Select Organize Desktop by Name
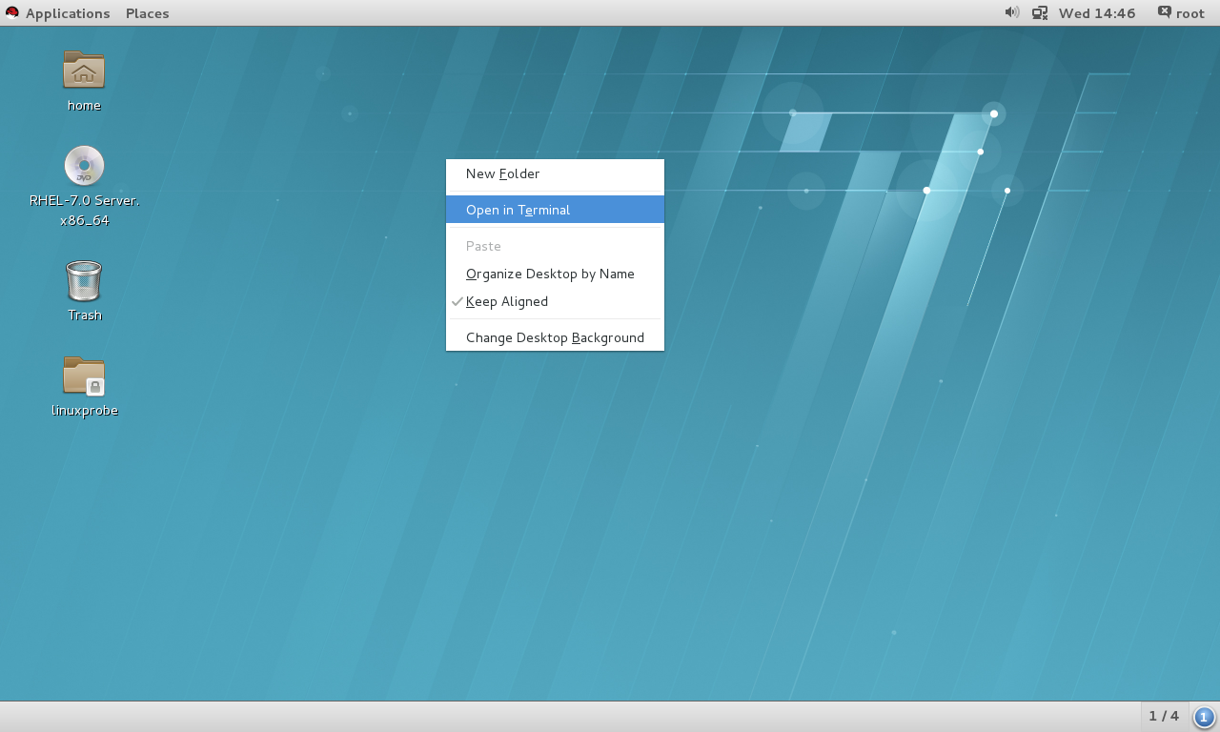This screenshot has height=732, width=1220. pyautogui.click(x=550, y=274)
